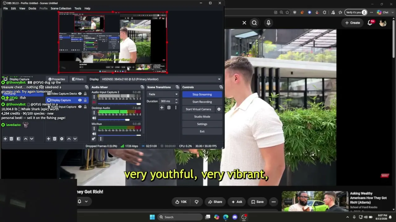
Task: Open the OBS Edit menu
Action: (x=14, y=8)
